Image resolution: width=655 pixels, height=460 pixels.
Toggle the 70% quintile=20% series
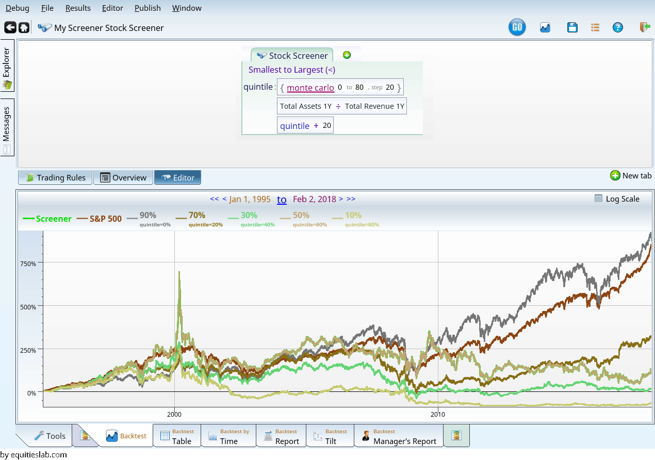point(199,219)
